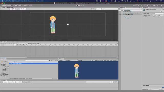The width and height of the screenshot is (164, 92).
Task: Select the Rect transform tool
Action: [12, 5]
